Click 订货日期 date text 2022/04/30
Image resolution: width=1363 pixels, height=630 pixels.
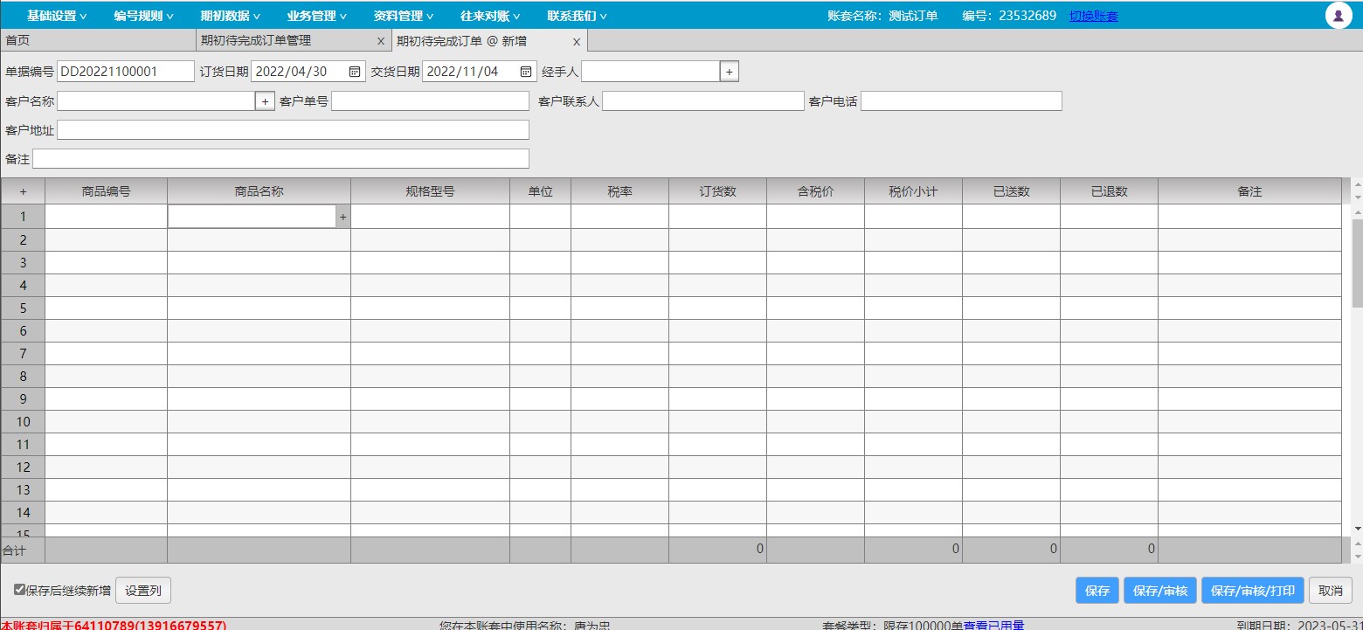(291, 72)
